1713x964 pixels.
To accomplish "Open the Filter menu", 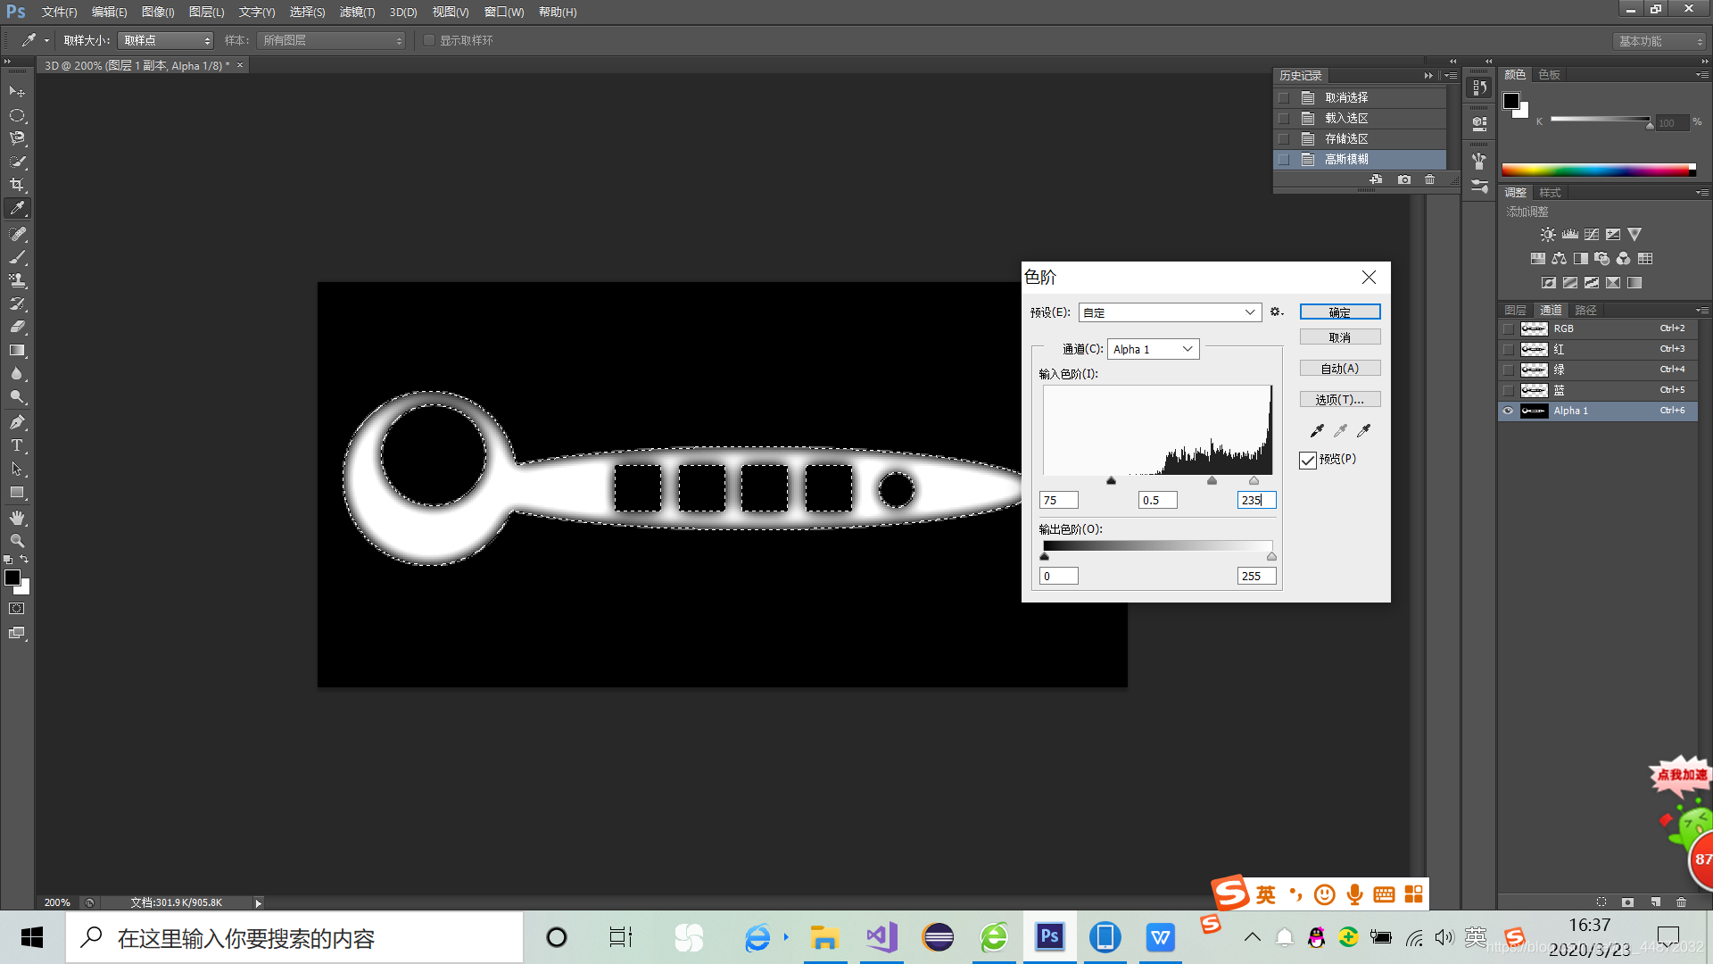I will pyautogui.click(x=357, y=12).
